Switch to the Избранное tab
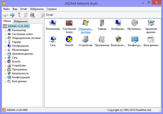 click(x=21, y=21)
